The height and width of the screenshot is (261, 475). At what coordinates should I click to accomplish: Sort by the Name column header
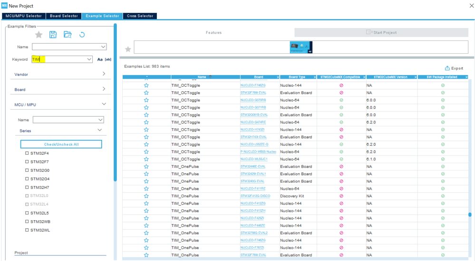(x=202, y=77)
